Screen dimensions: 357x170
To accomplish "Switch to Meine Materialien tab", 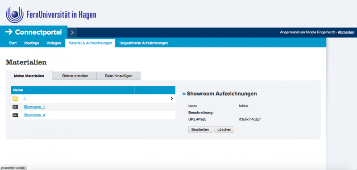I will click(29, 76).
